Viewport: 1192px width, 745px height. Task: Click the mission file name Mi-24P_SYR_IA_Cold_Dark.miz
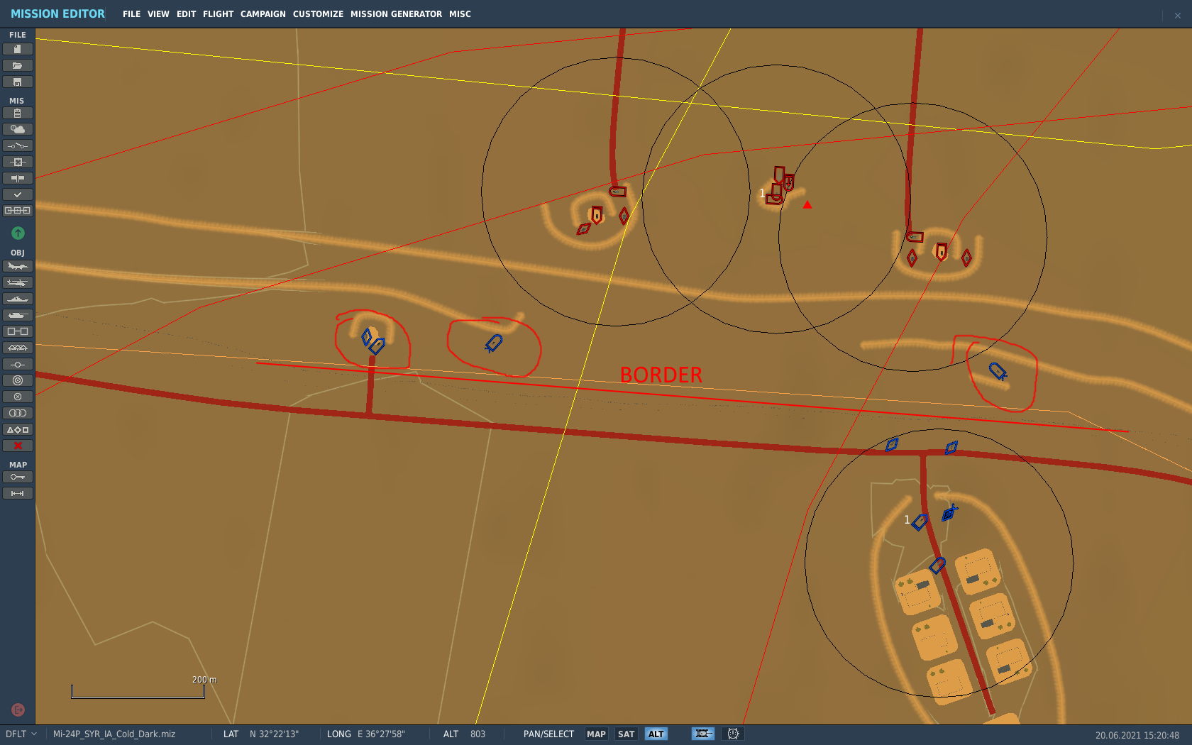114,734
